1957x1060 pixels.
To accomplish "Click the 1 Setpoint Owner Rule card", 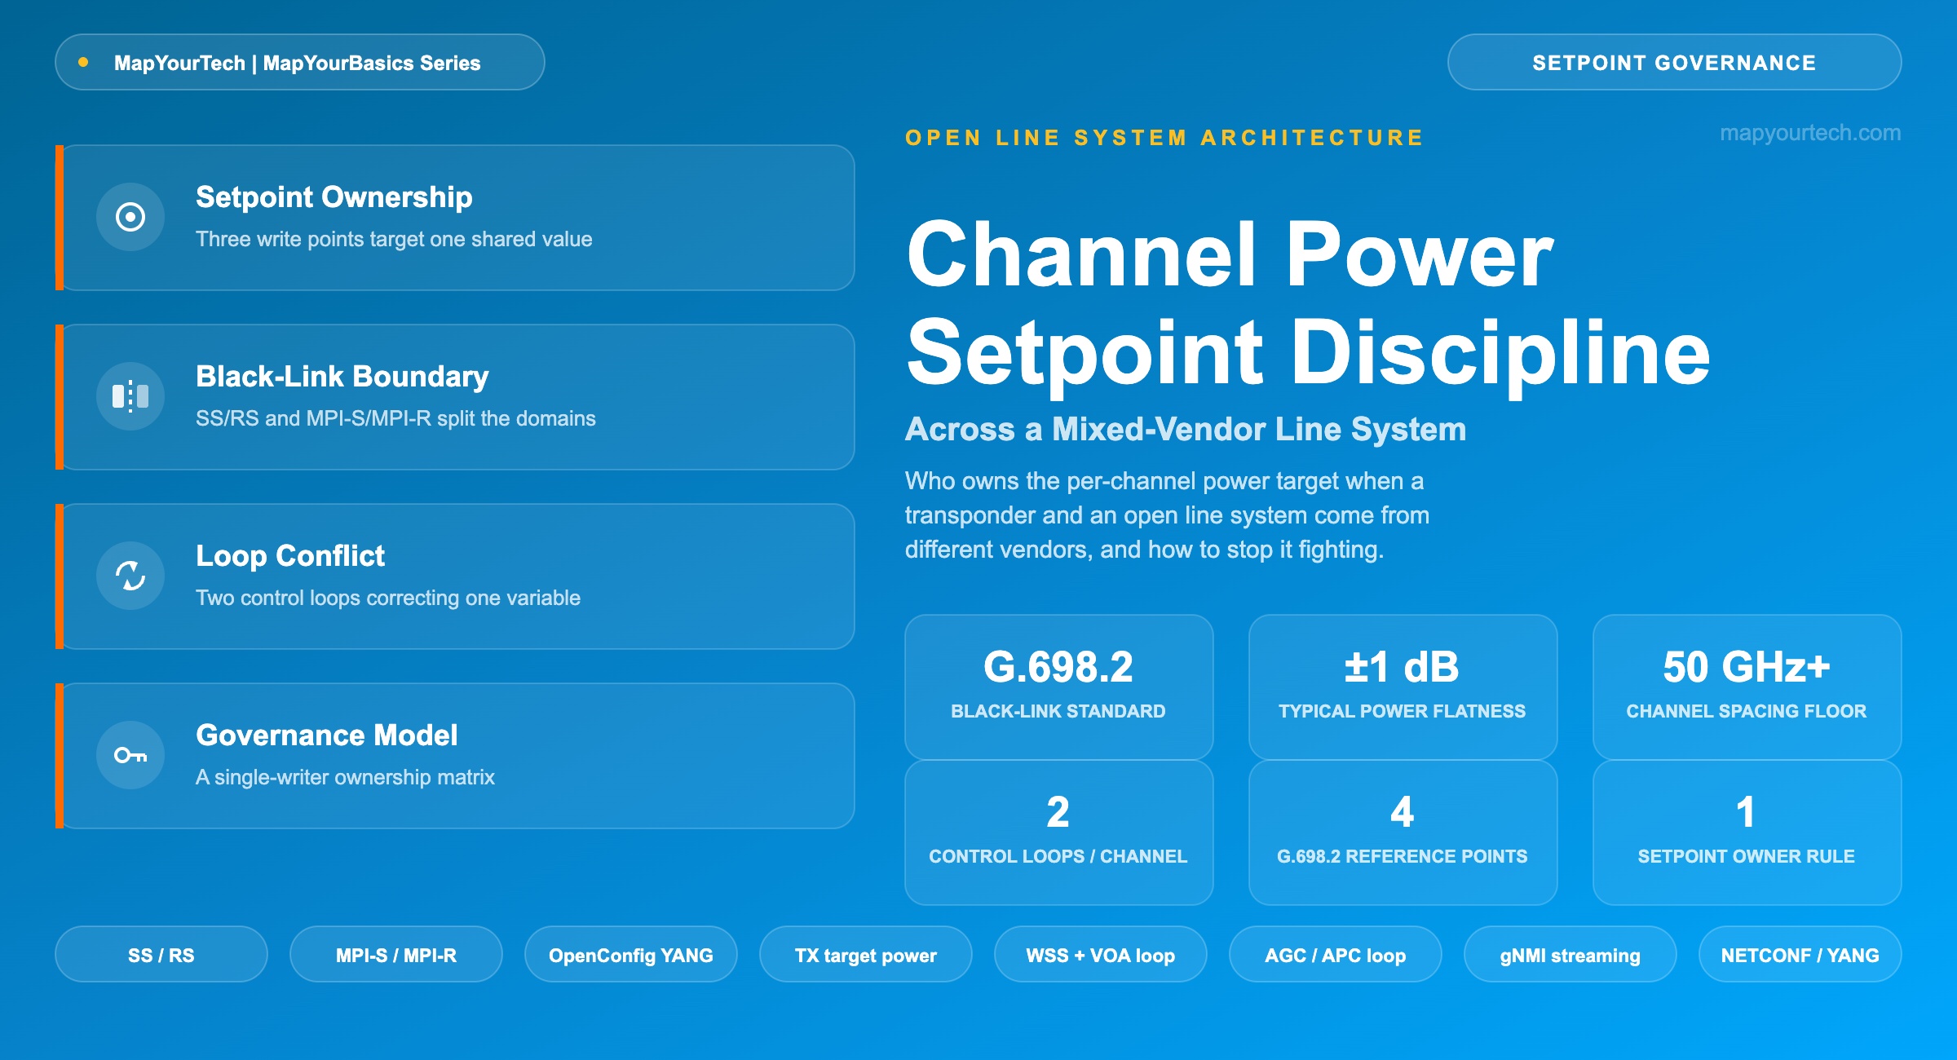I will (x=1747, y=833).
